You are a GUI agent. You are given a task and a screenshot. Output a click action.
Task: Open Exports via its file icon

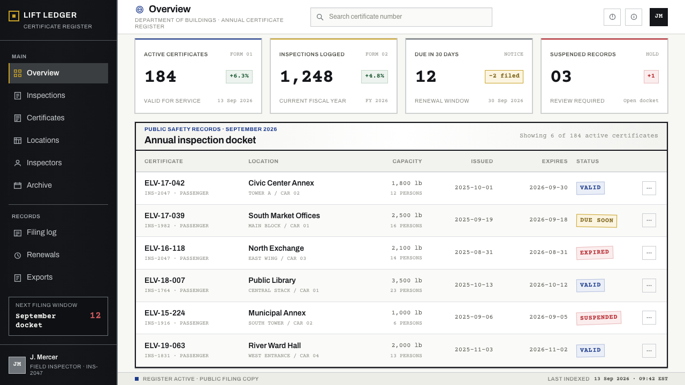click(18, 278)
